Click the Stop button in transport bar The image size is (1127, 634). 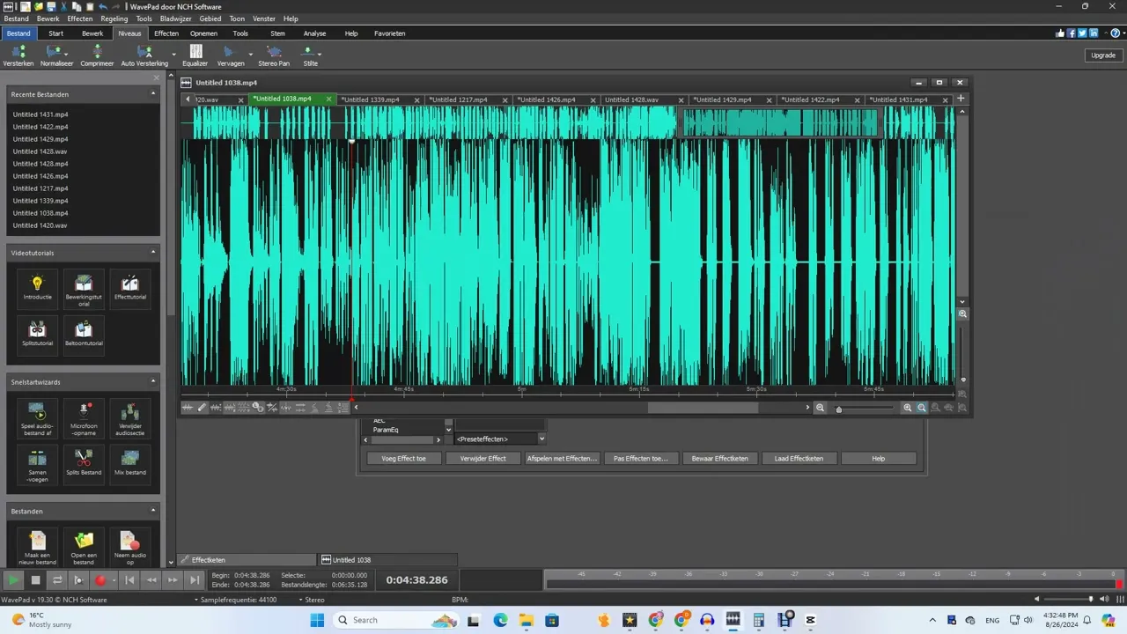point(36,580)
